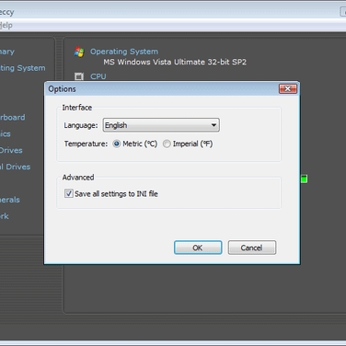
Task: Open the CPU section heading link
Action: coord(98,76)
